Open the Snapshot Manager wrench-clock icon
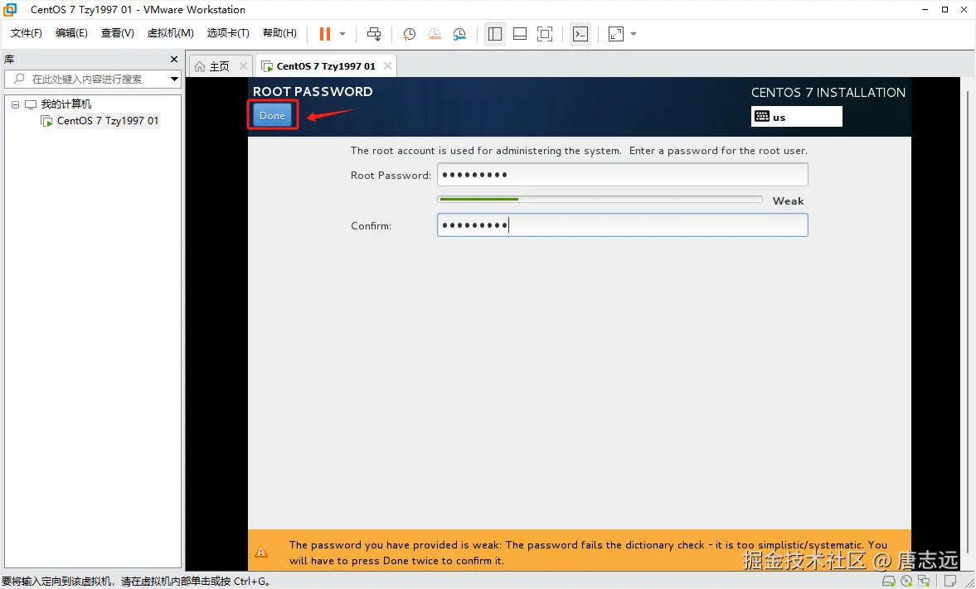This screenshot has height=589, width=976. click(459, 34)
